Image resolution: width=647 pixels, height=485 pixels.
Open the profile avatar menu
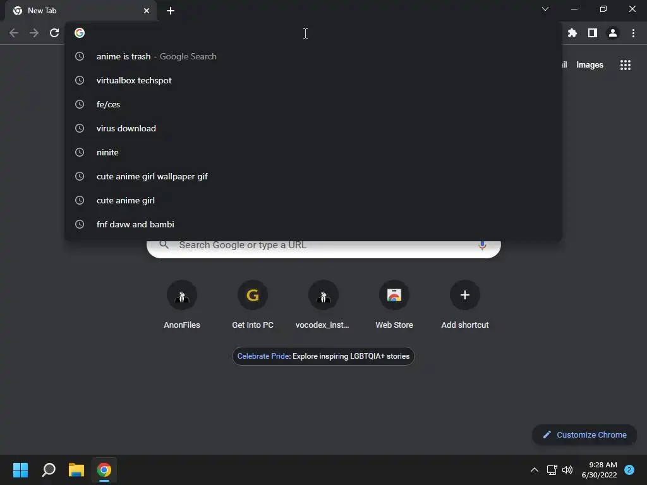click(x=613, y=33)
